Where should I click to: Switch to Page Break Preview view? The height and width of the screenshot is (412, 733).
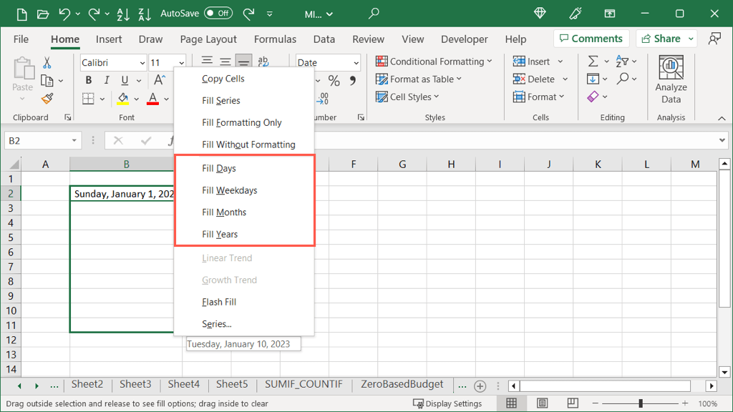pos(573,403)
